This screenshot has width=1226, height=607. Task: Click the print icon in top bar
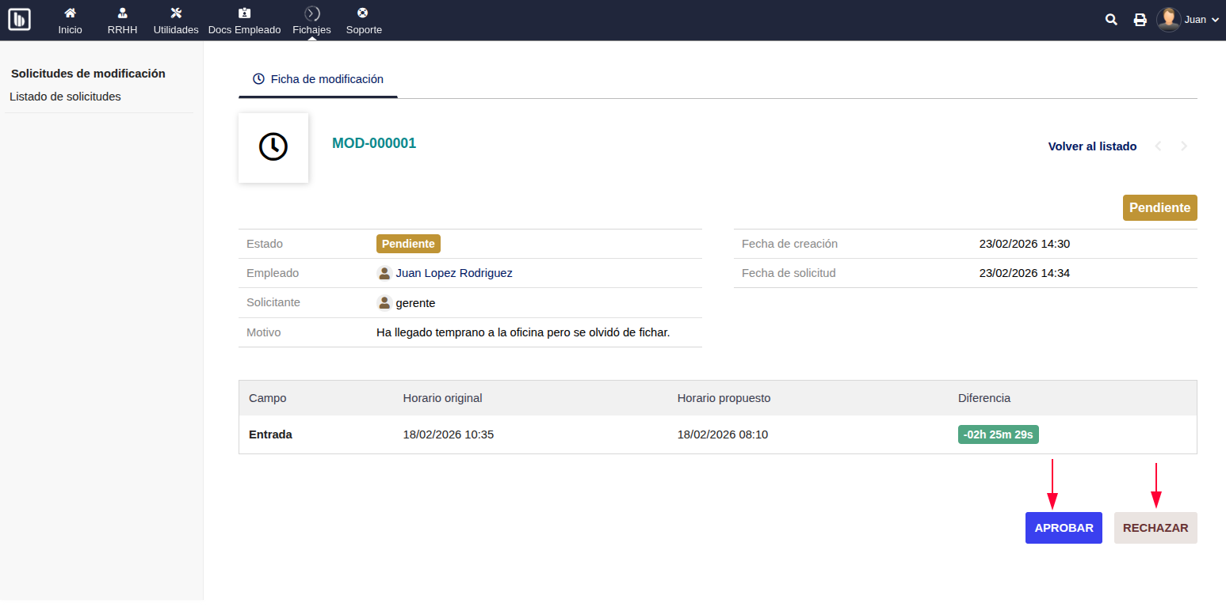1140,20
